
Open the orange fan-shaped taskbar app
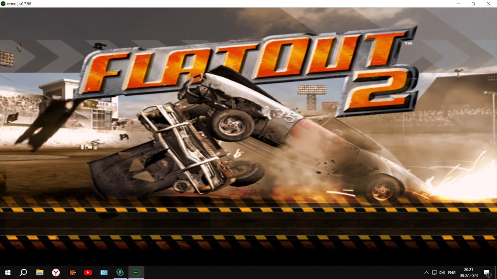coord(72,272)
